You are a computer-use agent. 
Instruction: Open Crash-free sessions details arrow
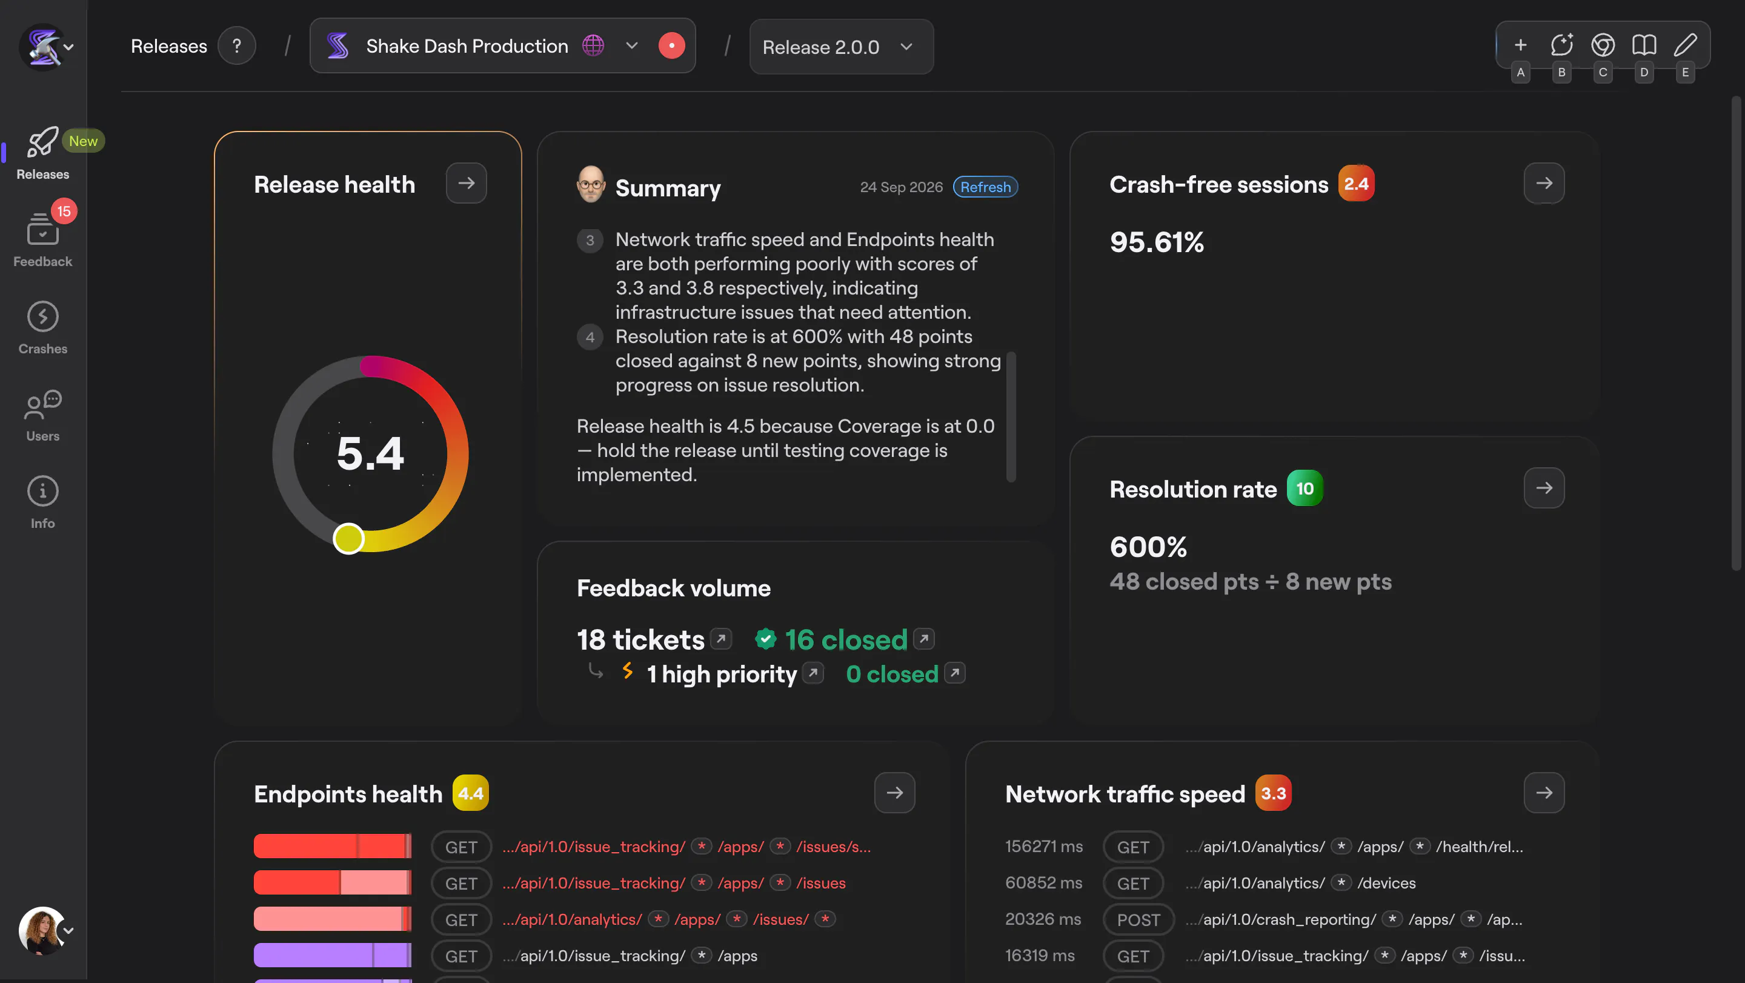(1544, 183)
